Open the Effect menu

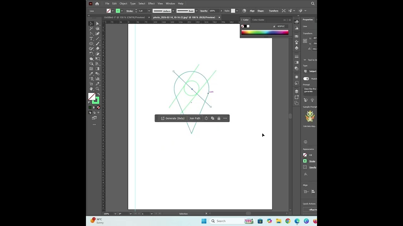151,3
